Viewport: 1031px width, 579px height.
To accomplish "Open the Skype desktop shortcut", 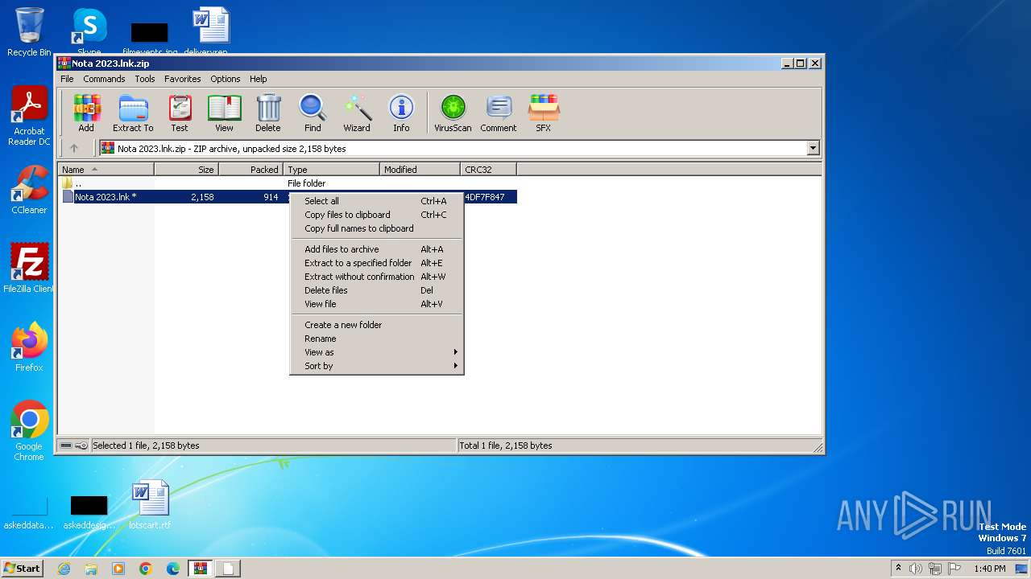I will click(89, 32).
